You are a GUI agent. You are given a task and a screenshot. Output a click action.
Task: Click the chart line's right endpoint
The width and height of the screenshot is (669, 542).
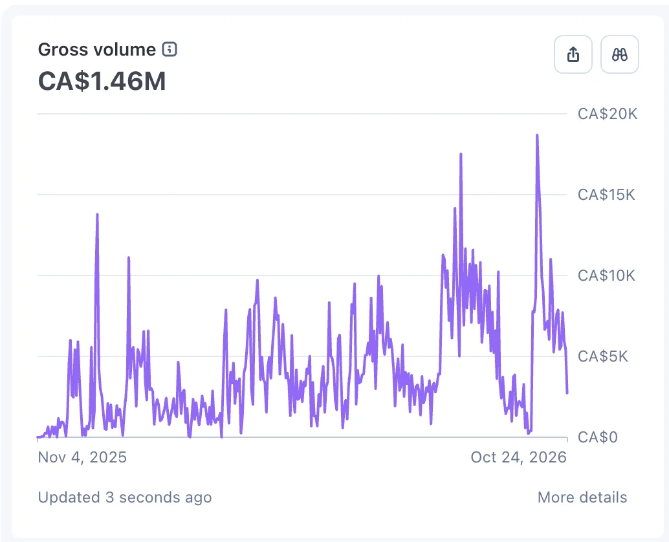[567, 393]
